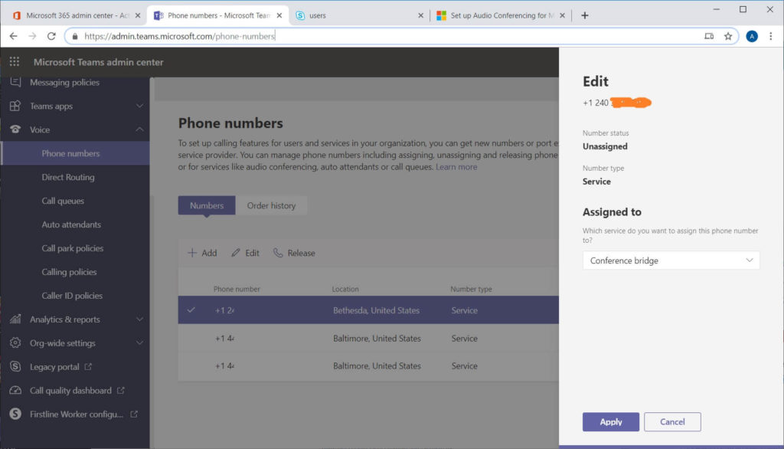Open Call park policies in the sidebar
Image resolution: width=784 pixels, height=449 pixels.
(73, 247)
